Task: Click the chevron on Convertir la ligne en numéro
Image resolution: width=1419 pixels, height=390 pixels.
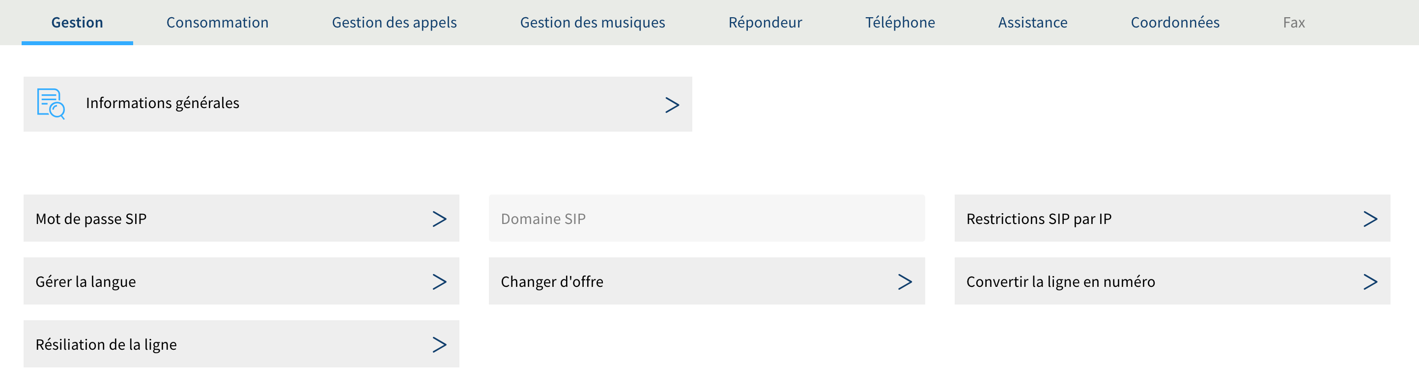Action: point(1370,281)
